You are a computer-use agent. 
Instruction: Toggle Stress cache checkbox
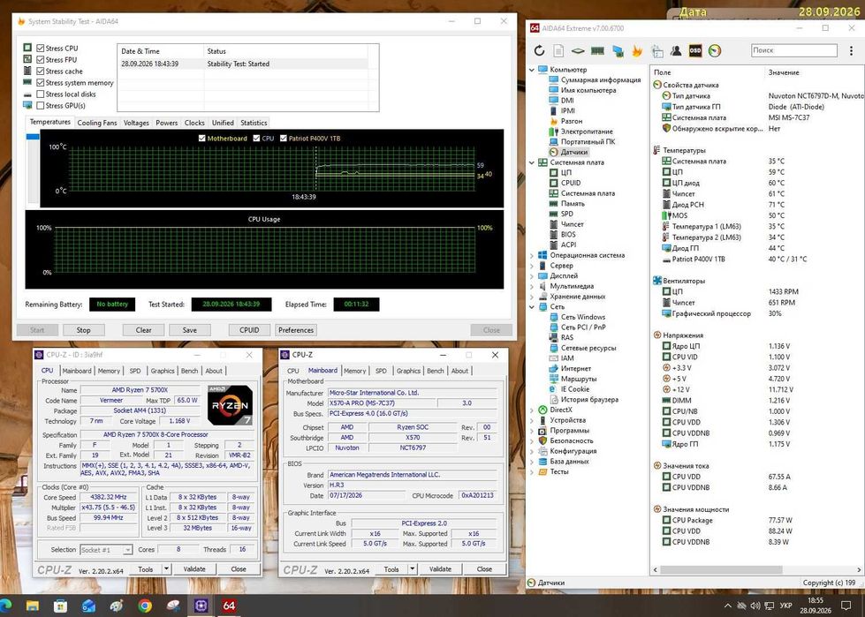(41, 71)
